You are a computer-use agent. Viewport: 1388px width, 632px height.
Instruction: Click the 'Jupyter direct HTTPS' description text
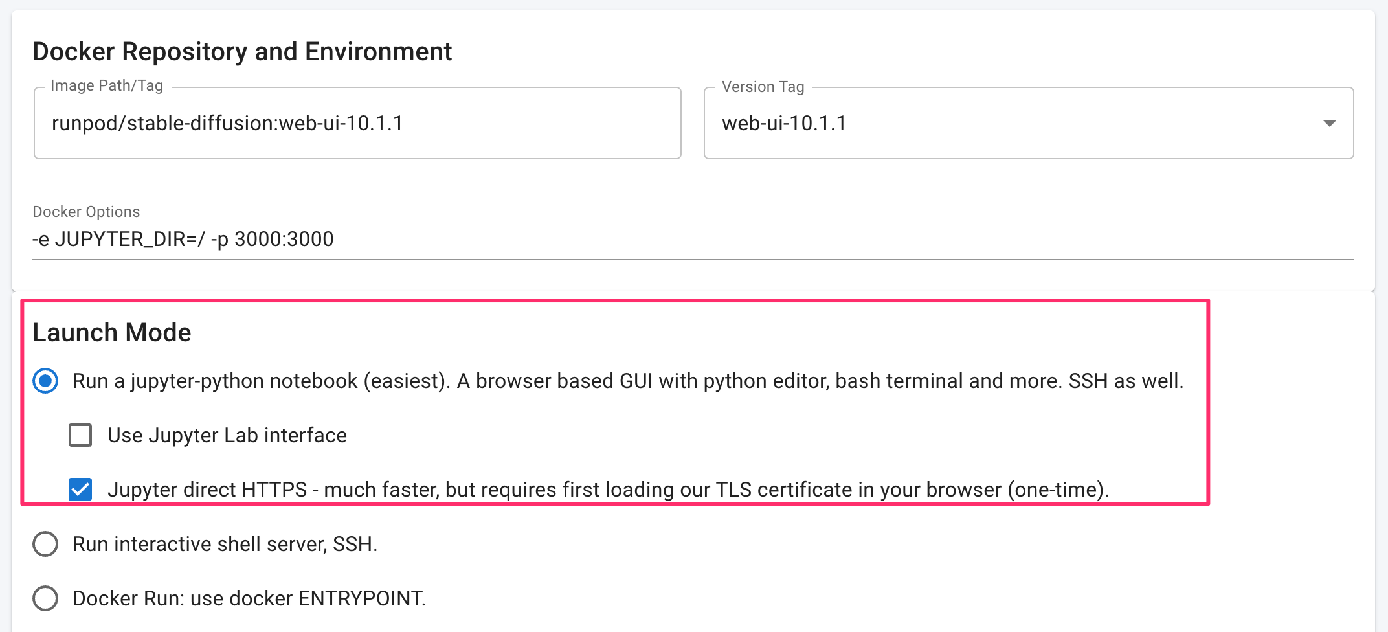(x=608, y=490)
